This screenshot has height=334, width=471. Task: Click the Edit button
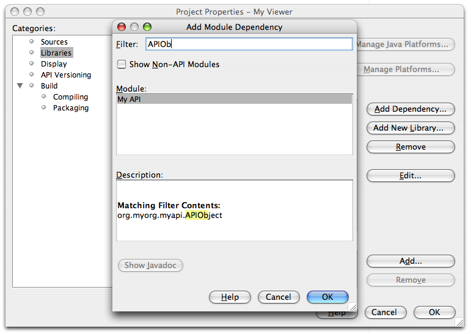click(411, 175)
